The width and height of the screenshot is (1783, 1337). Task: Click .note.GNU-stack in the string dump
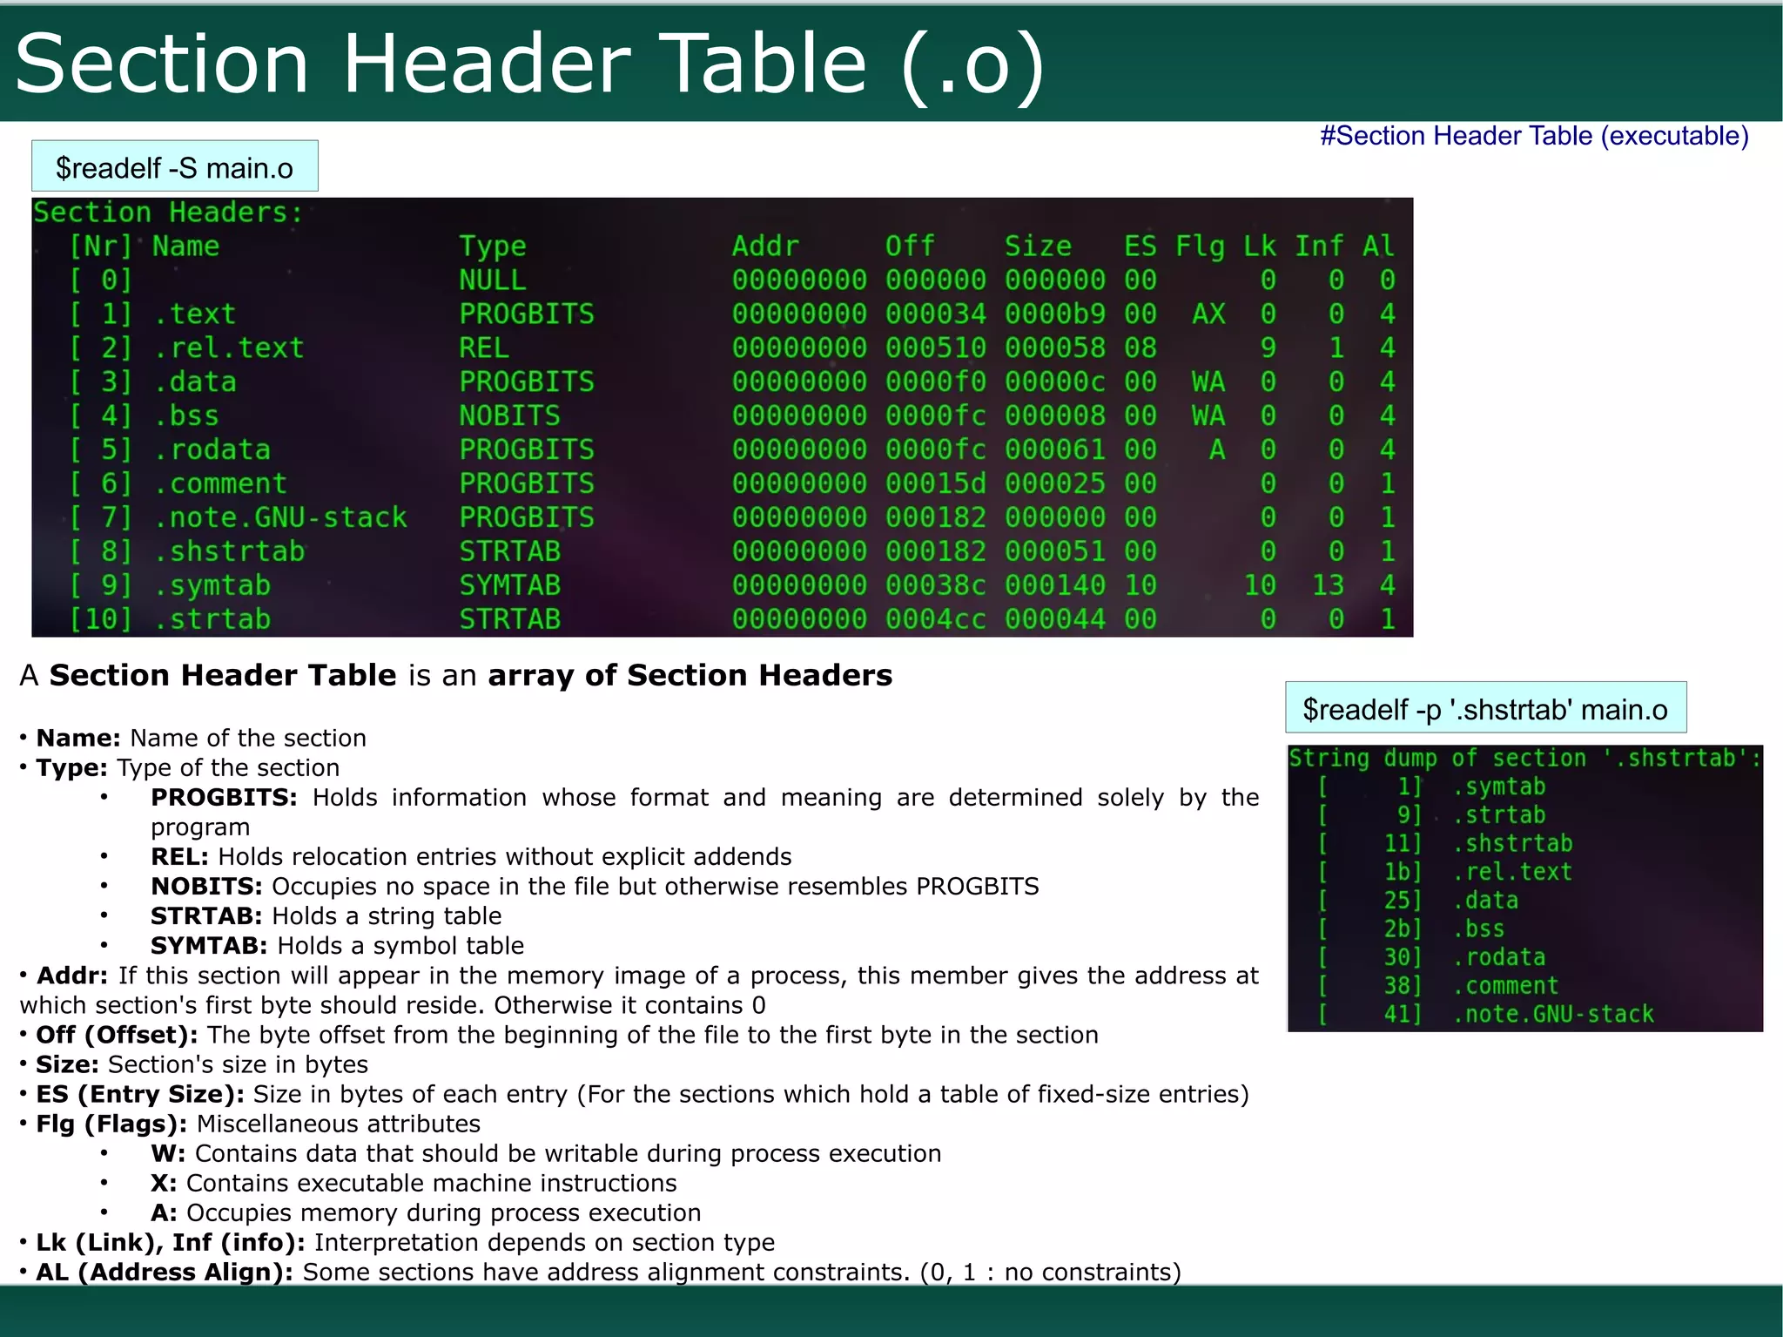[x=1553, y=1014]
